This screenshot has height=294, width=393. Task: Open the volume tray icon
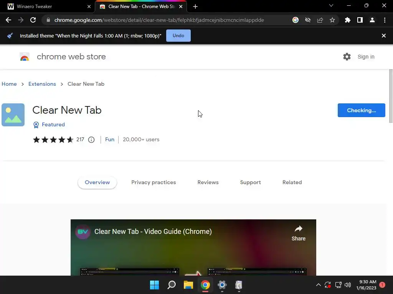pyautogui.click(x=348, y=285)
